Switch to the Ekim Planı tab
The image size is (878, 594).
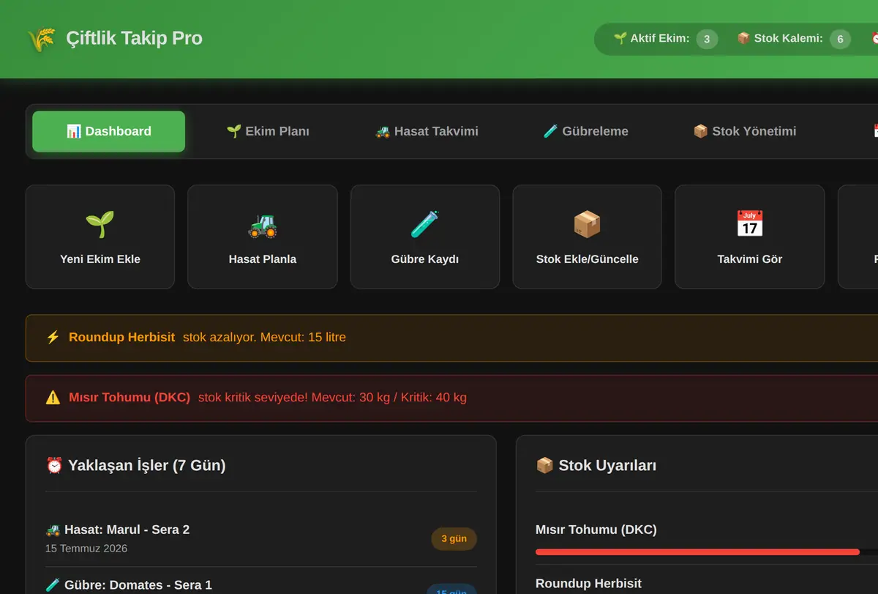point(268,131)
